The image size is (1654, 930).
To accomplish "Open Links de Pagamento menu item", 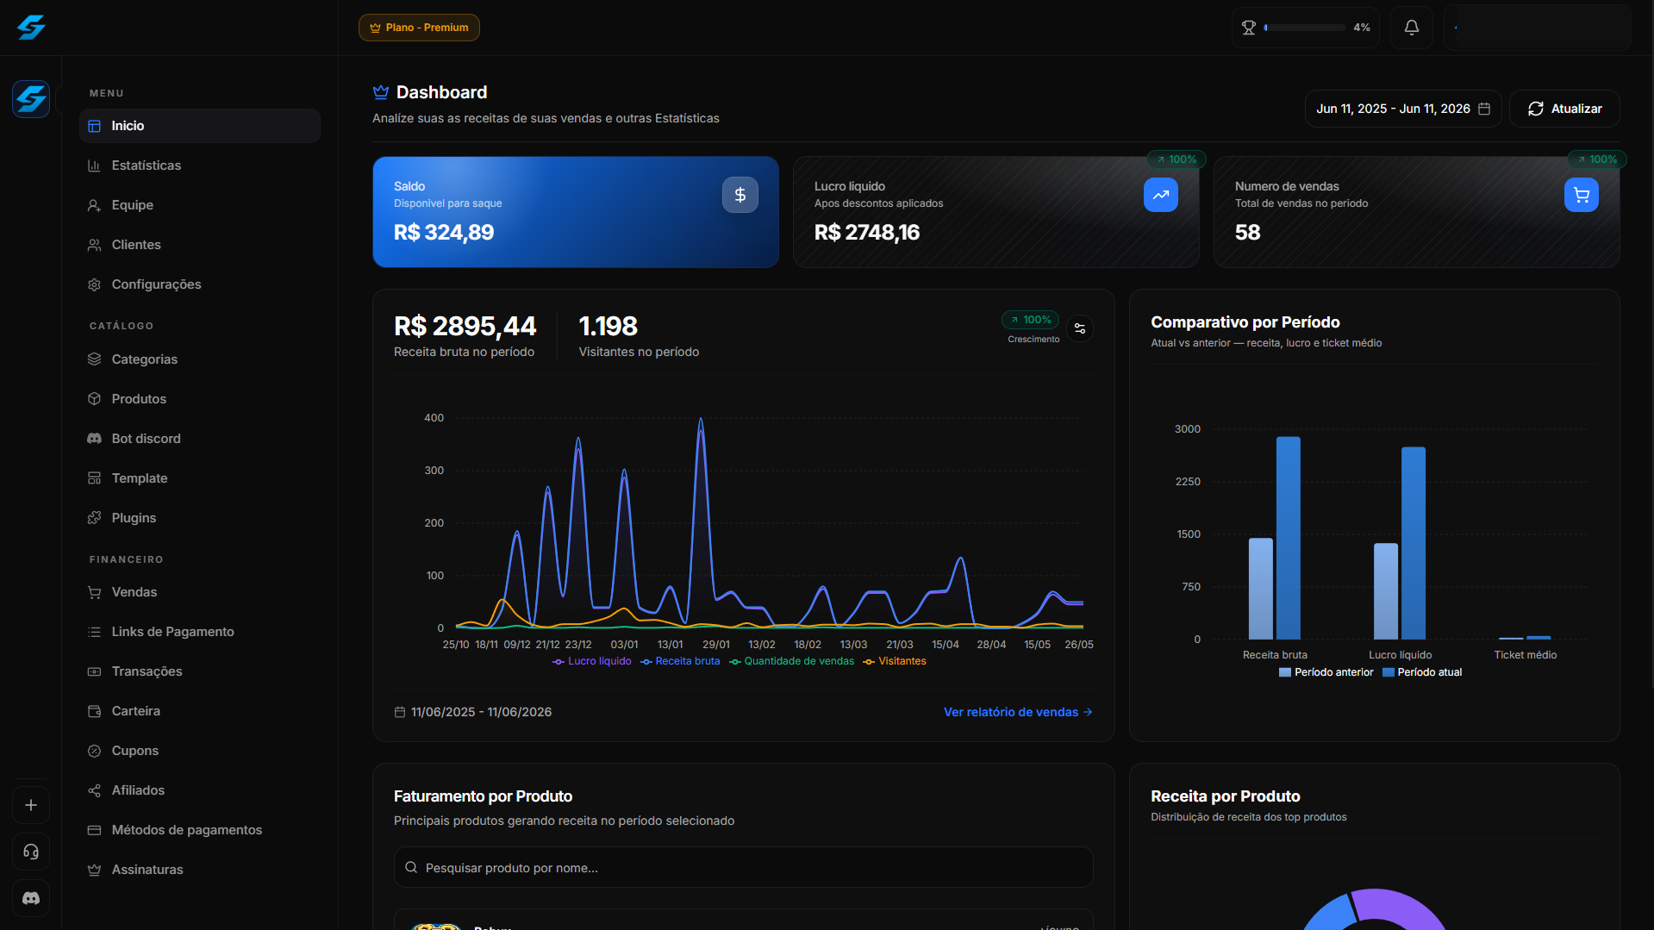I will (200, 632).
